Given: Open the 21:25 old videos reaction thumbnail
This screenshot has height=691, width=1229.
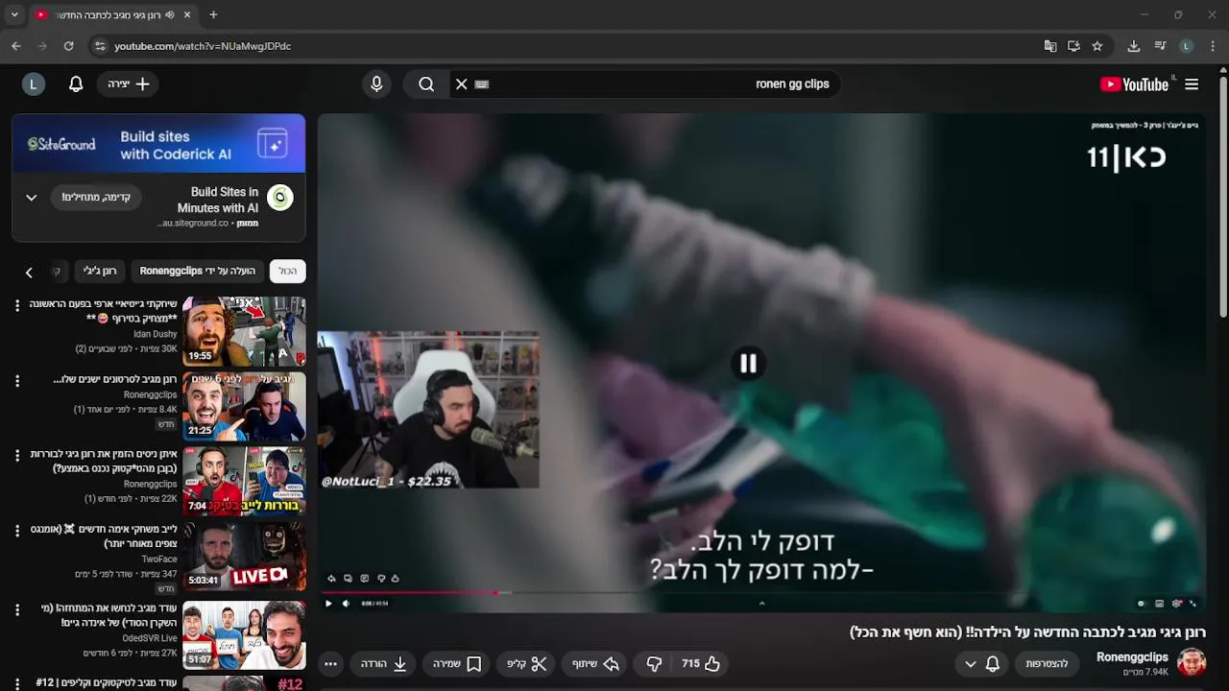Looking at the screenshot, I should pyautogui.click(x=244, y=406).
